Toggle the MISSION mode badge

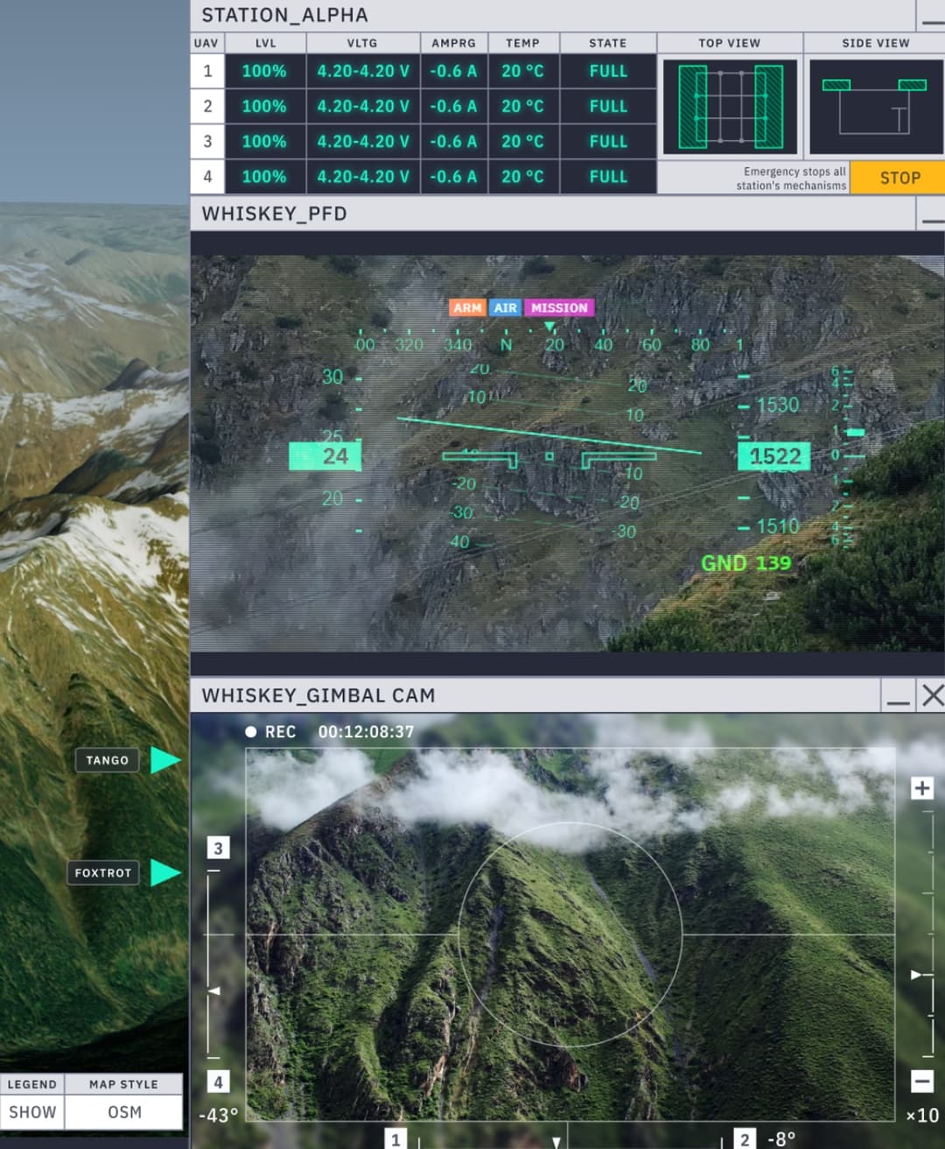pos(559,307)
